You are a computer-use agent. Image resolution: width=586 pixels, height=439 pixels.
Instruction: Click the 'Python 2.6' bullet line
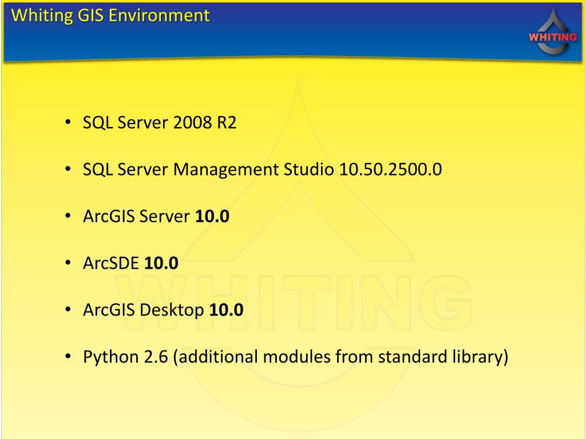tap(295, 357)
